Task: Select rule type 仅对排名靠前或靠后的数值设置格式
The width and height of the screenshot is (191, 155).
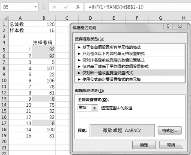Action: click(130, 60)
